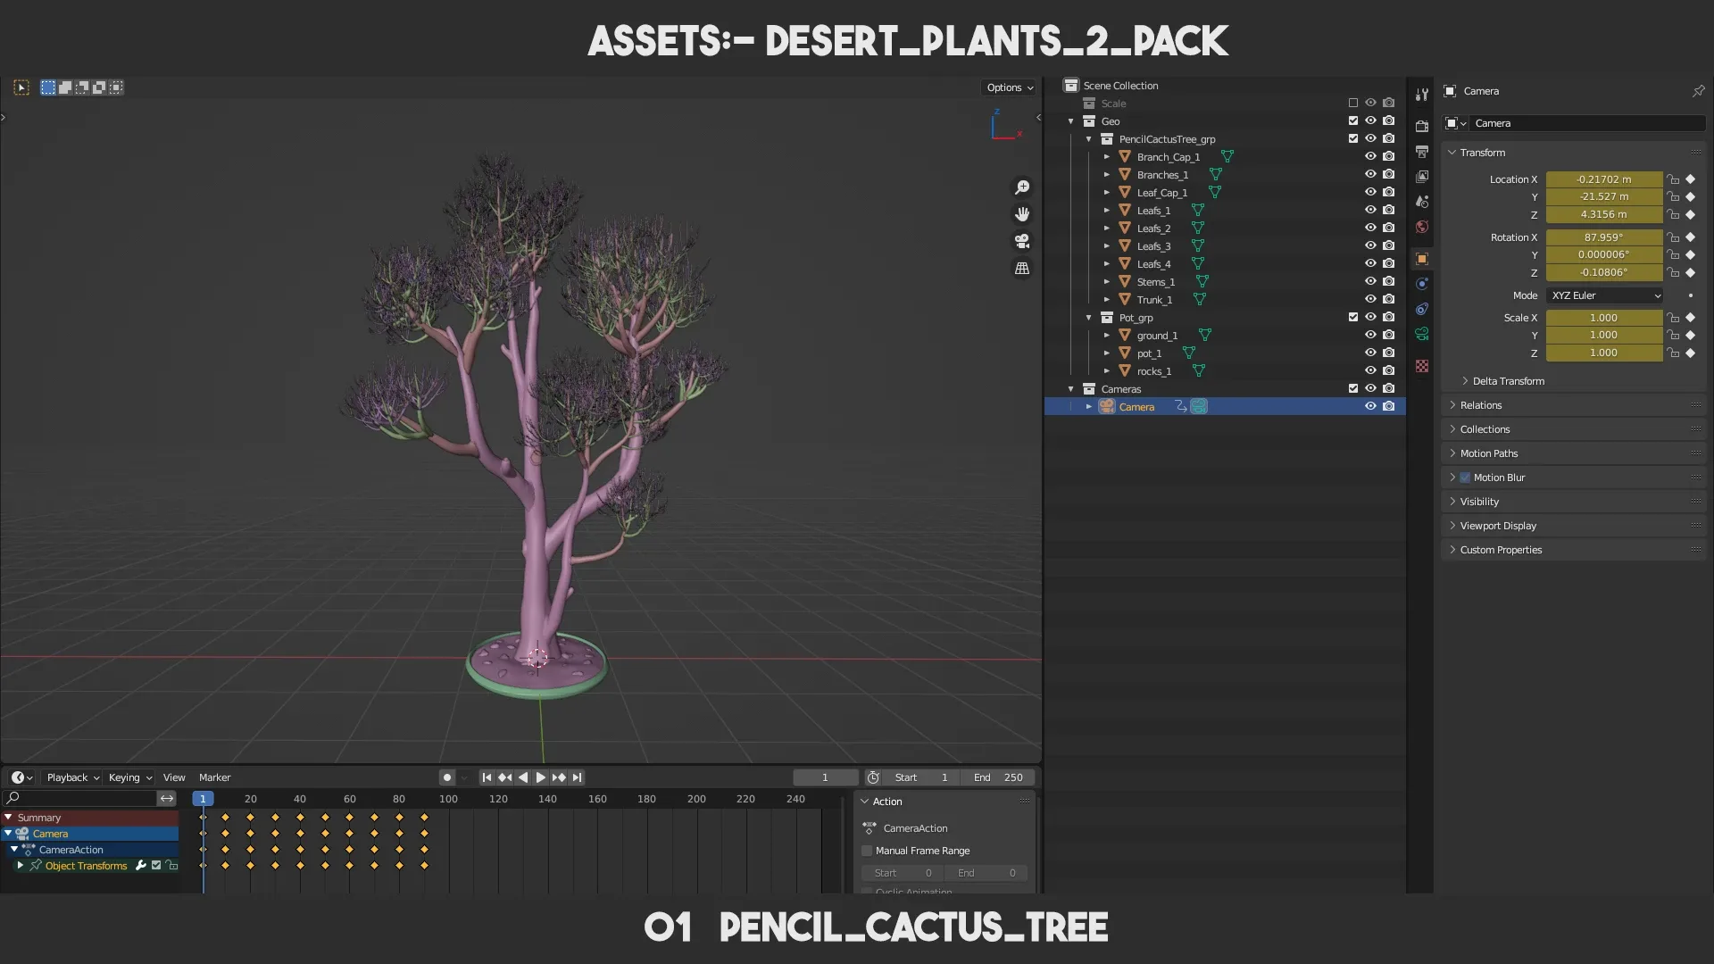Collapse the Pot_grp collection
1714x964 pixels.
[1089, 318]
